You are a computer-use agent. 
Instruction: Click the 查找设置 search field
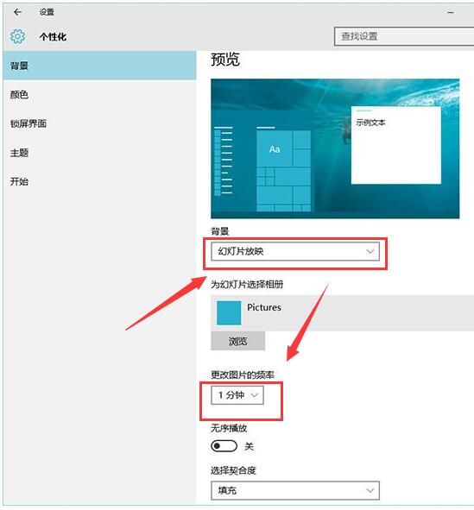click(x=404, y=36)
